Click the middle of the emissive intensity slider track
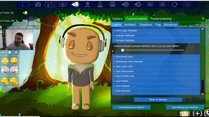This screenshot has height=117, width=209. [153, 50]
